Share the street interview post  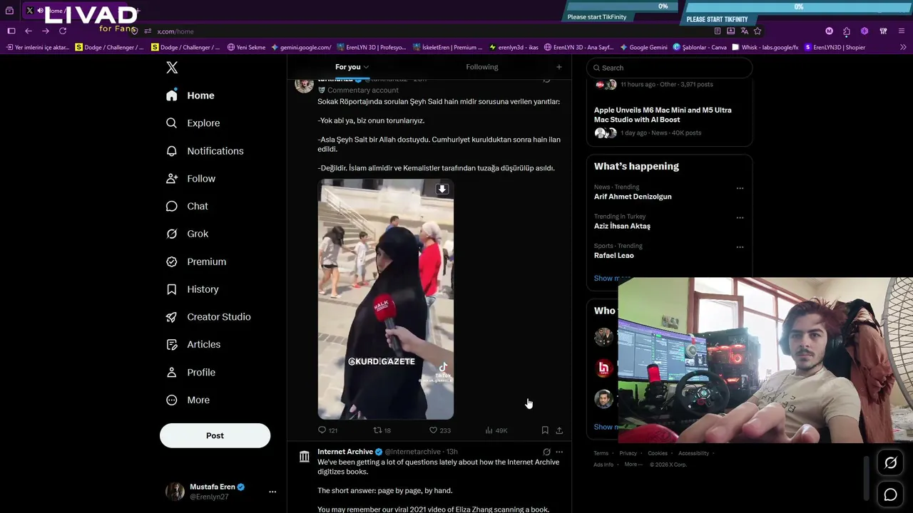(x=559, y=430)
